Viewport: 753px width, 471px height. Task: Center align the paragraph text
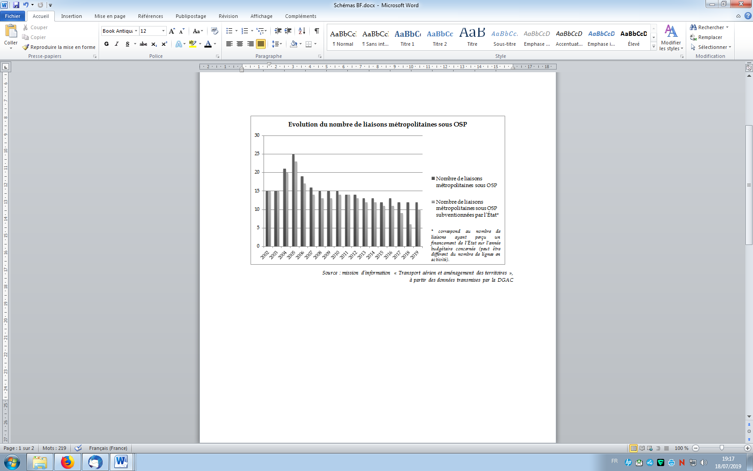point(240,44)
